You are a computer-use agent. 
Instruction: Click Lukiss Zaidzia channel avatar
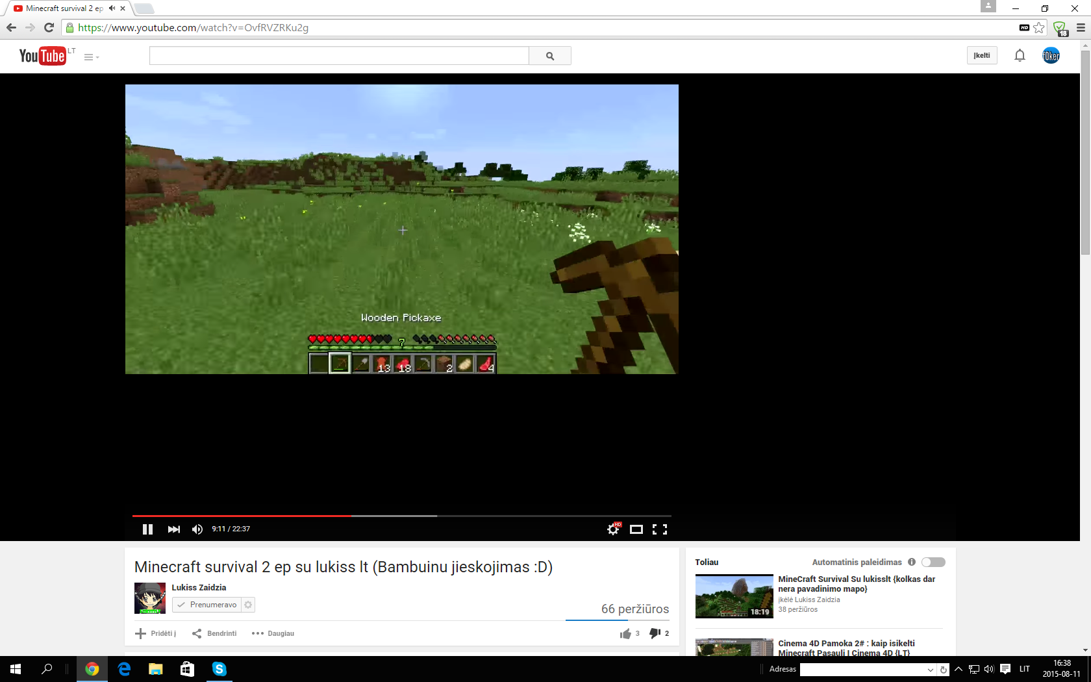click(150, 598)
